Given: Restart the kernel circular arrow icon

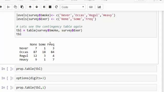Looking at the screenshot, I should click(x=56, y=7).
